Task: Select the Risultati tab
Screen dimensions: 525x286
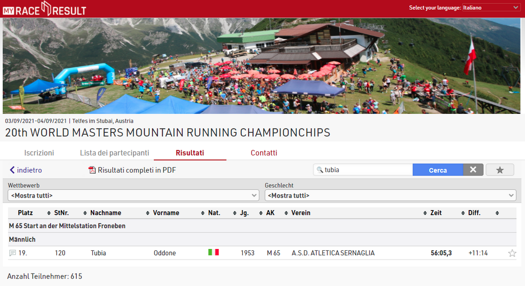Action: pyautogui.click(x=190, y=153)
